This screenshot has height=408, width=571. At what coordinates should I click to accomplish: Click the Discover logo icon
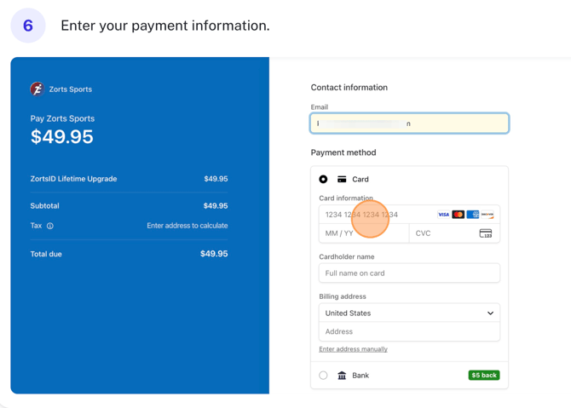click(x=487, y=215)
